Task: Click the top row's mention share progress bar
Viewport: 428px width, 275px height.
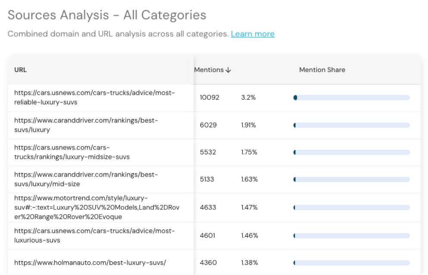Action: point(352,98)
